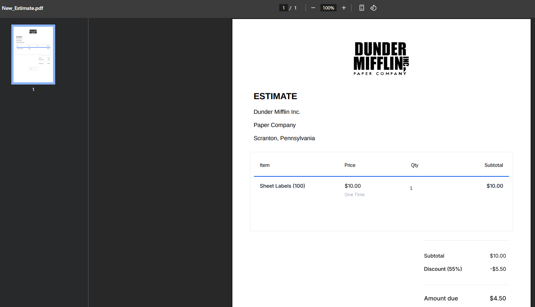535x307 pixels.
Task: Click the quantity value 1
Action: tap(411, 188)
